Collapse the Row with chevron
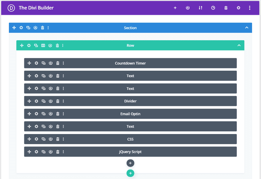This screenshot has width=261, height=179. tap(239, 45)
